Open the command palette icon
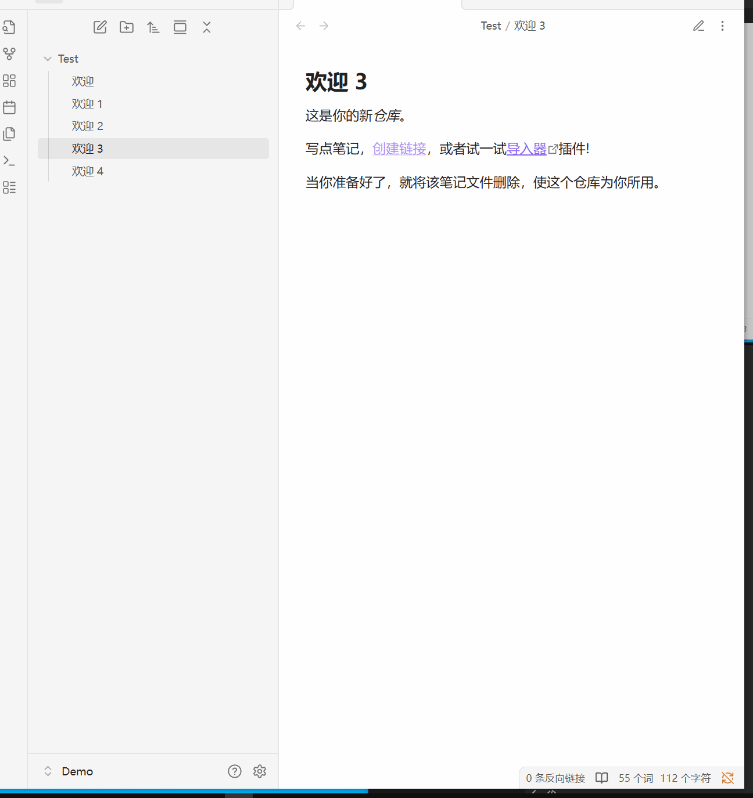Screen dimensions: 753x798 (9, 161)
